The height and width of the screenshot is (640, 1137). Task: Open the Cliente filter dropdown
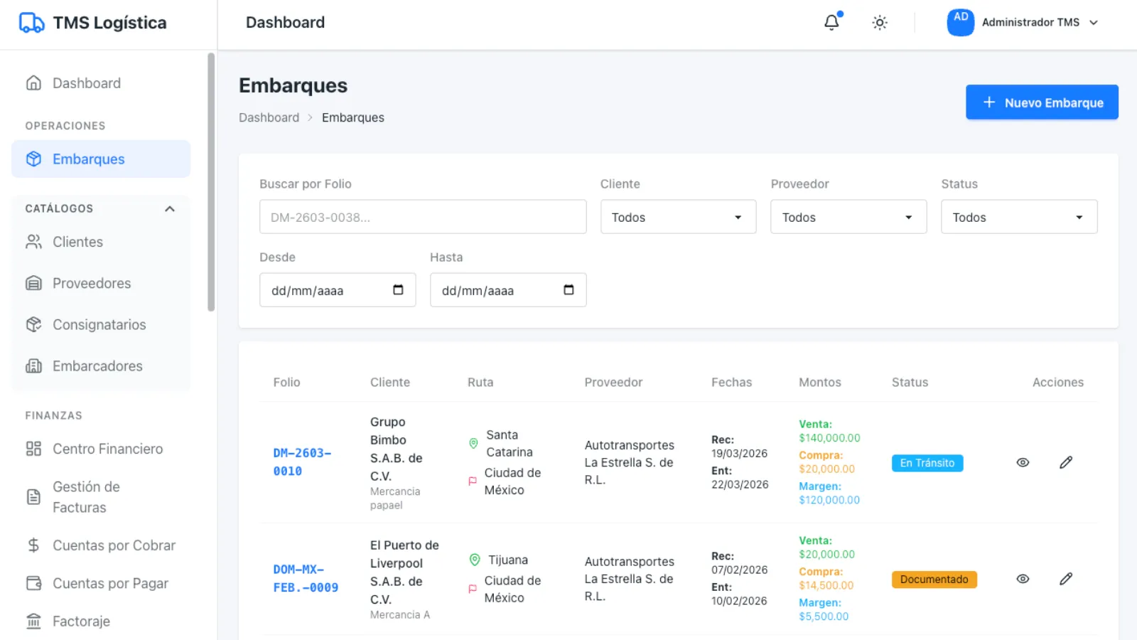point(678,217)
